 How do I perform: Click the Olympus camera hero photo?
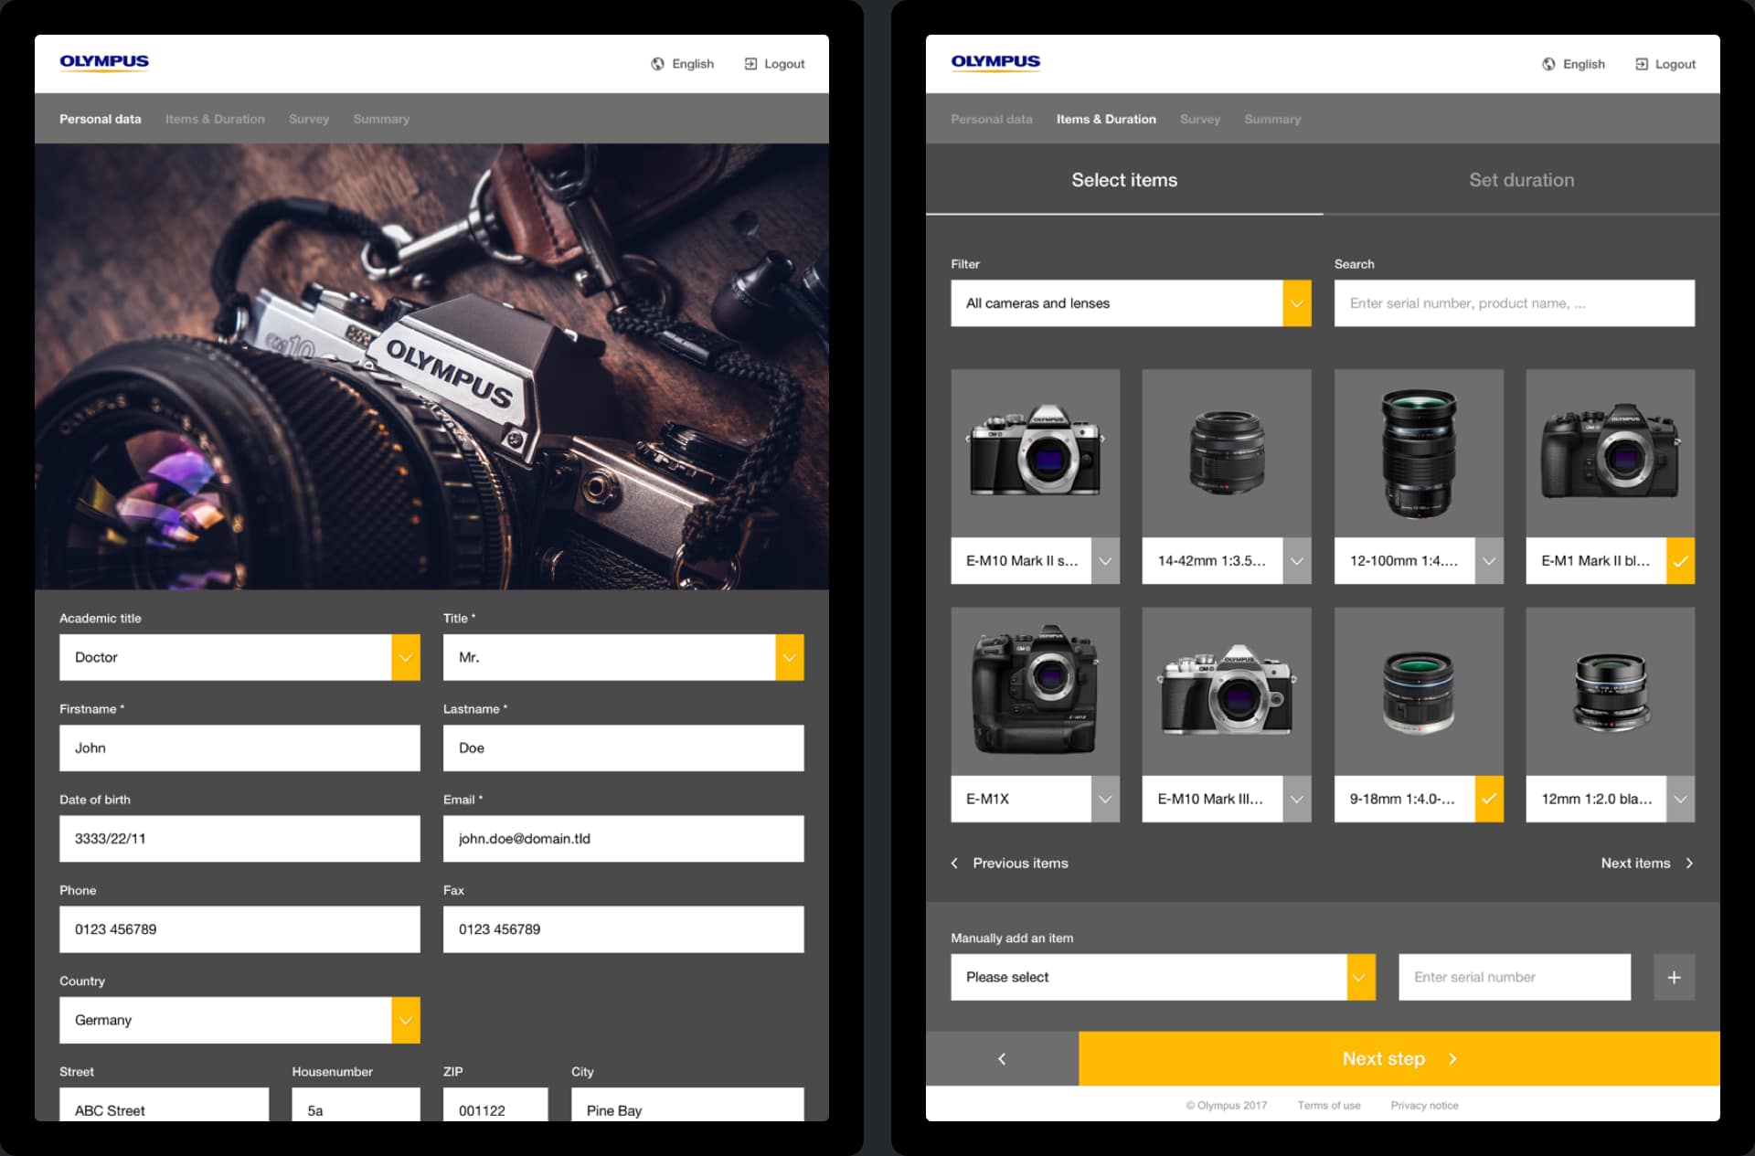coord(431,366)
